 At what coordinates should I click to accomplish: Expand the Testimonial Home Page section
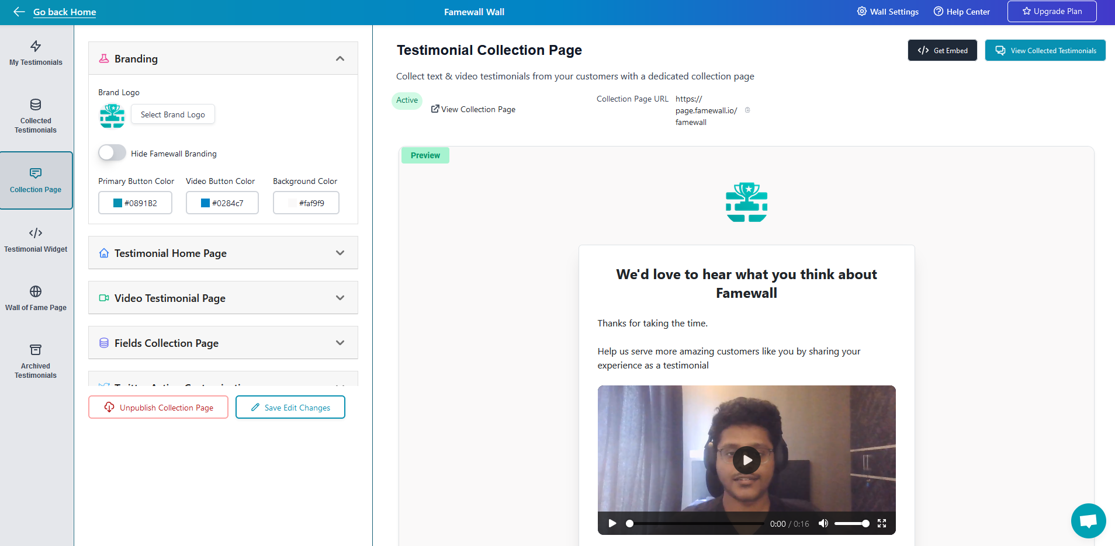point(340,253)
